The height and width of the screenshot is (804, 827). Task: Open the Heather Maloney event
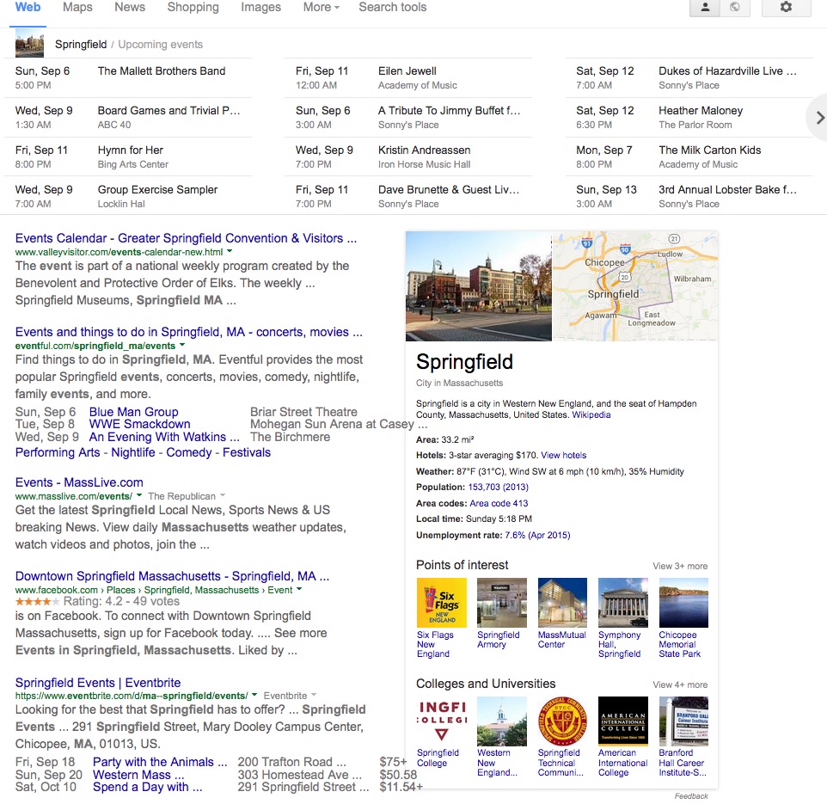(701, 111)
